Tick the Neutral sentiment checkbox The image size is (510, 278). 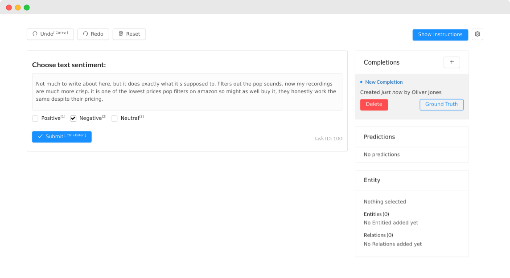115,119
